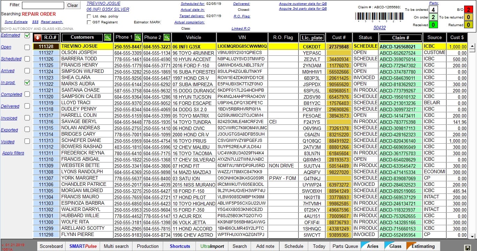Enable the Delivered filter checkbox
477x251 pixels.
click(x=27, y=106)
